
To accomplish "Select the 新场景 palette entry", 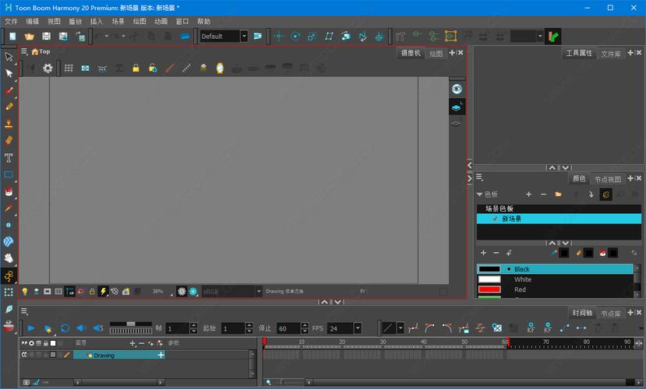I will pos(512,219).
